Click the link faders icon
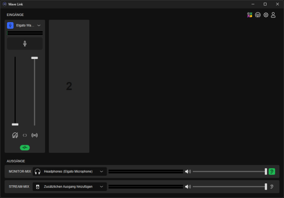The width and height of the screenshot is (284, 198). (x=25, y=135)
